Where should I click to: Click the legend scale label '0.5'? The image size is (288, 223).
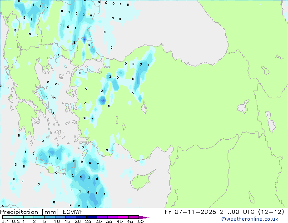pos(15,221)
